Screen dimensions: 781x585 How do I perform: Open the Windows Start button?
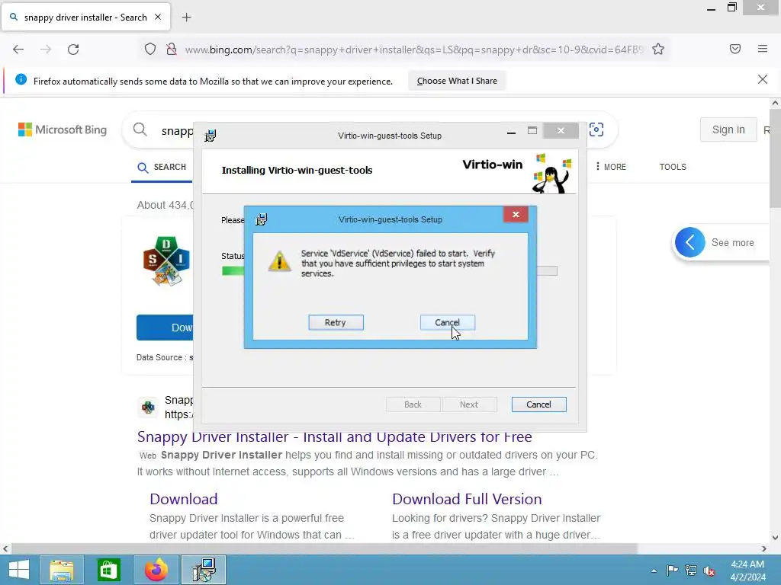pos(18,570)
